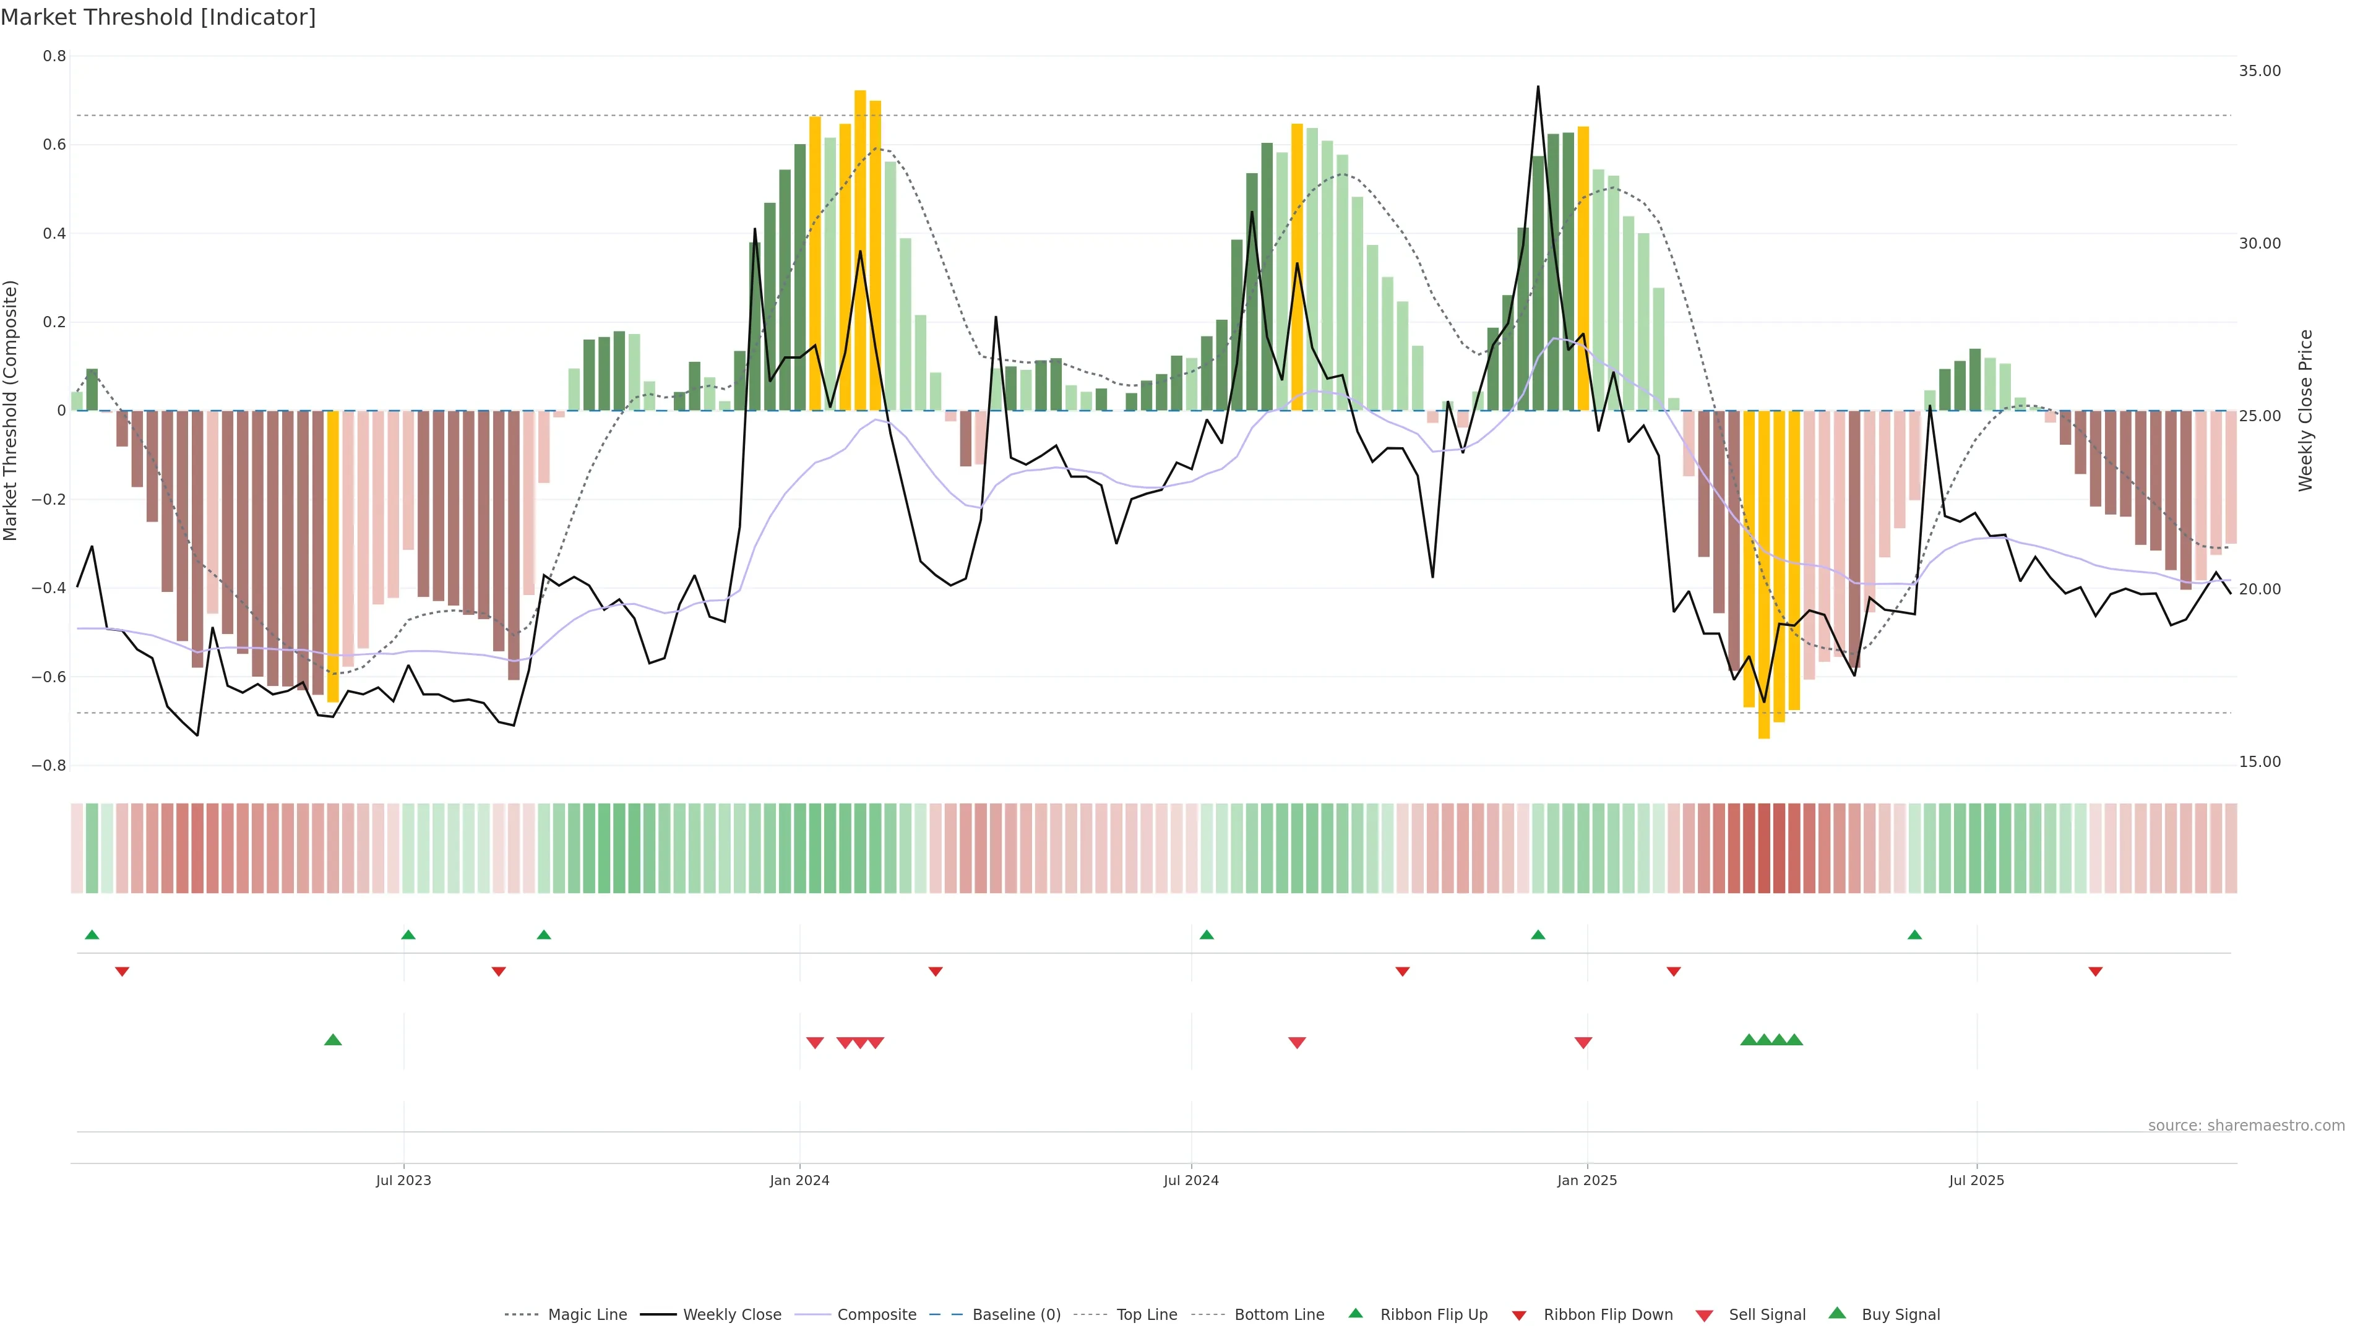Click the Ribbon Flip Down marker right of Jan 2025
The image size is (2376, 1336).
tap(1673, 971)
